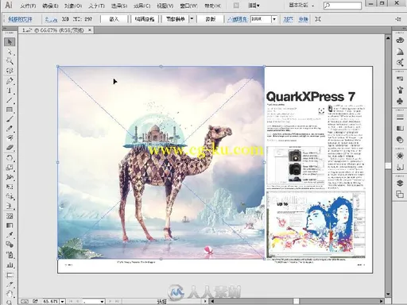Screen dimensions: 407x305
Task: Expand the status bar info arrow
Action: (205, 301)
